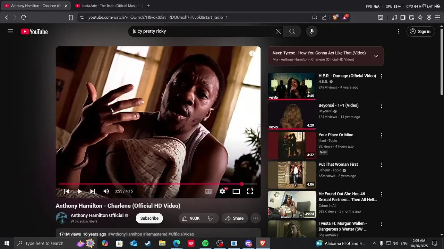Switch to India.Arie - The Truth tab
This screenshot has height=249, width=444.
click(x=107, y=6)
